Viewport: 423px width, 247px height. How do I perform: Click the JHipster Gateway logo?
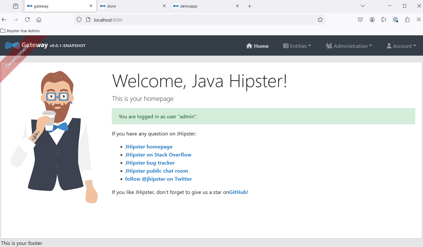[x=12, y=45]
